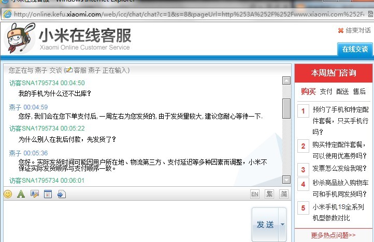Open the font style 'A' tool

tap(21, 194)
